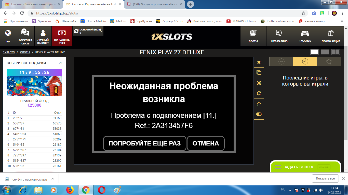Screen dimensions: 348x195
Task: Expand the game to fullscreen mode
Action: tap(259, 83)
